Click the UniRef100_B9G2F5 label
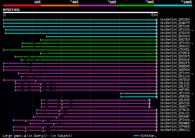Viewport: 195px width, 138px height. point(175,63)
